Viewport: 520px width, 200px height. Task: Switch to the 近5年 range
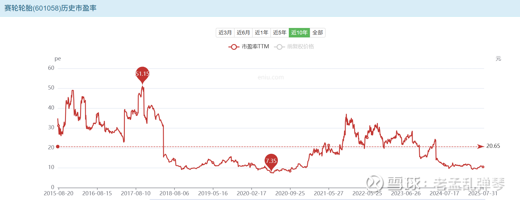point(280,33)
